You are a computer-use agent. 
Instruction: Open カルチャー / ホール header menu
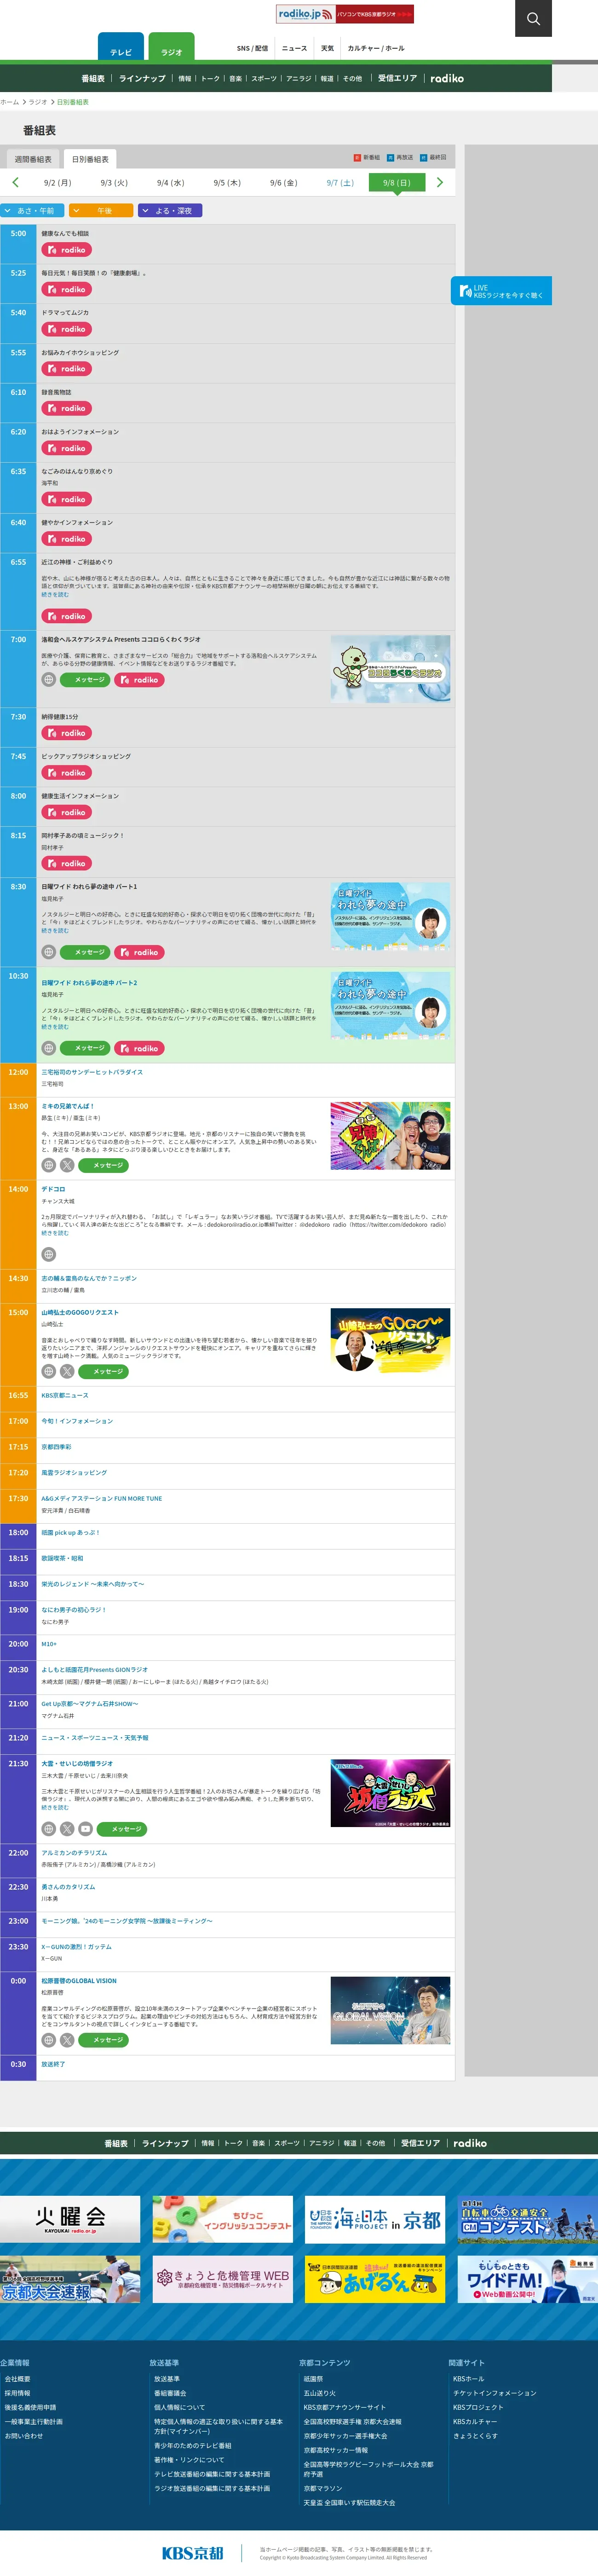coord(376,48)
